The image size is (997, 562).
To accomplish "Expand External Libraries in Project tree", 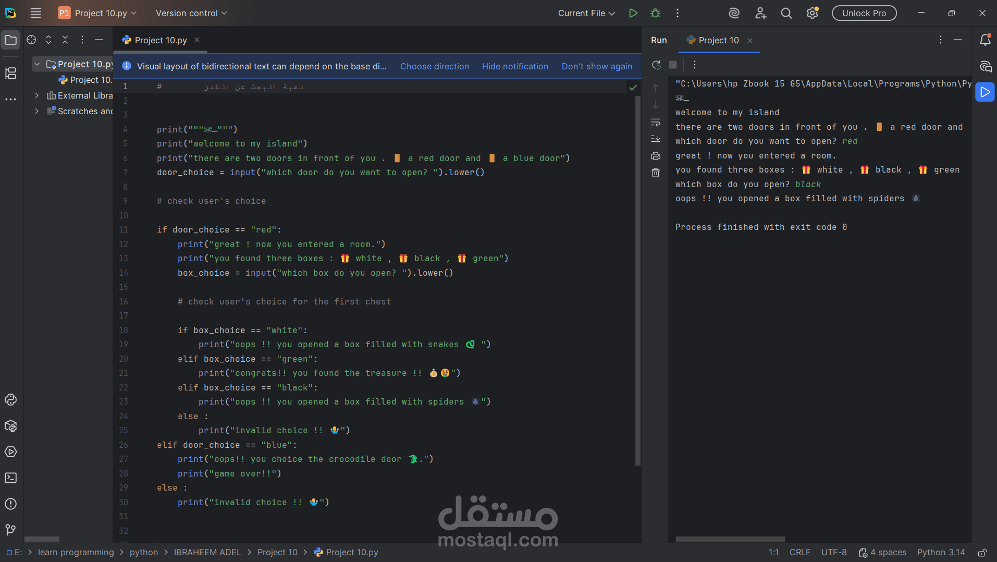I will (36, 95).
